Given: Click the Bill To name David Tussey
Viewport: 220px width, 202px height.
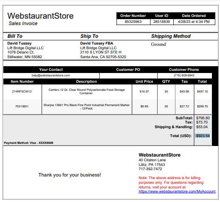Looking at the screenshot, I should [20, 43].
